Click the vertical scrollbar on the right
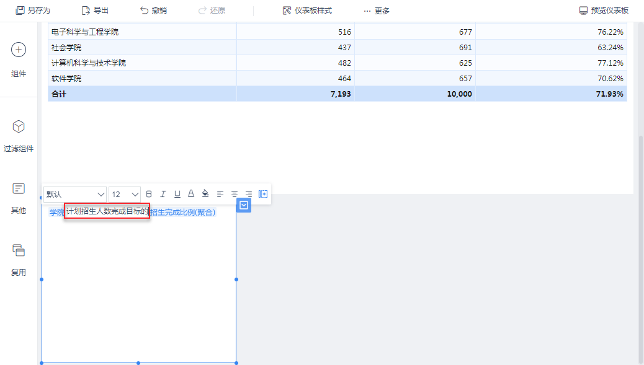Image resolution: width=644 pixels, height=365 pixels. coord(641,250)
